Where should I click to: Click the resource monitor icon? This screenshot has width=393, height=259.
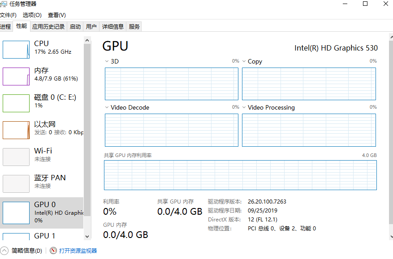click(53, 251)
